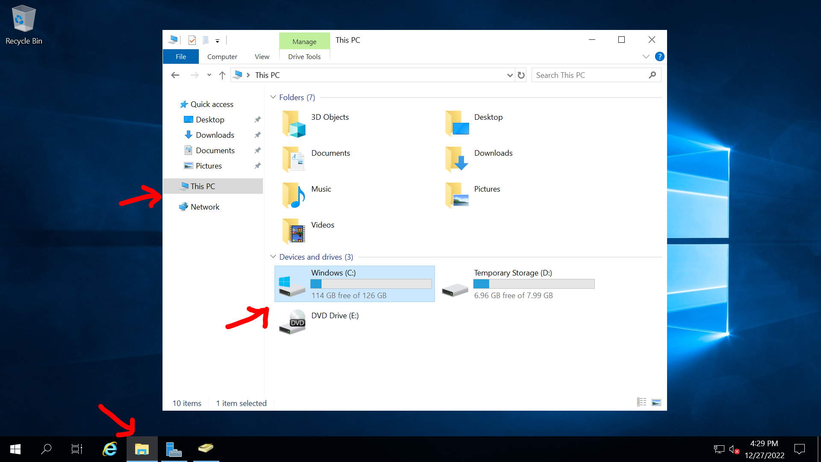This screenshot has height=462, width=821.
Task: Switch to Details view layout
Action: 641,402
